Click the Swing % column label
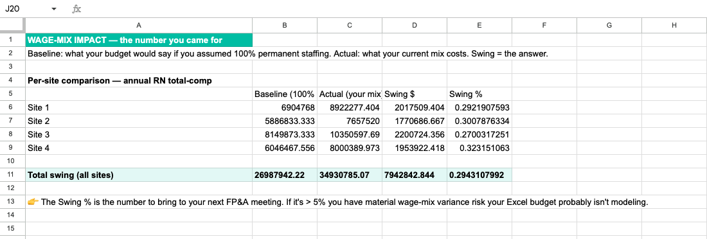 tap(479, 94)
